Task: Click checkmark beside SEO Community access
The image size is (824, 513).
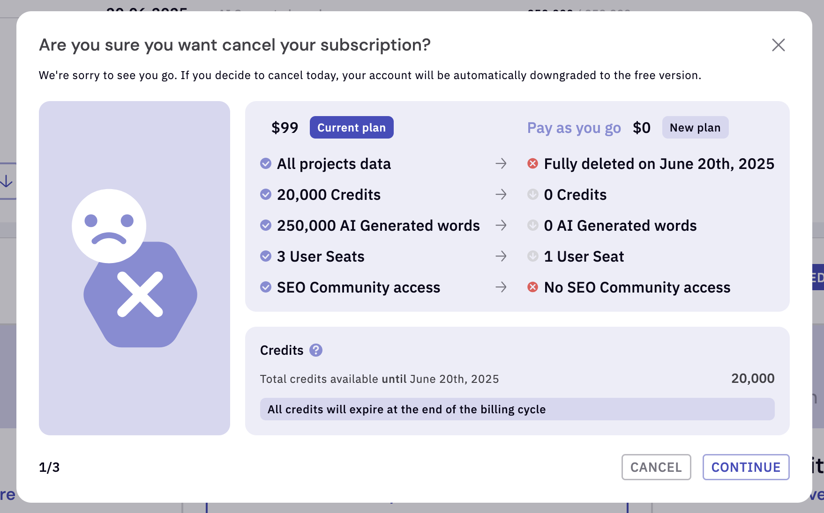Action: [266, 287]
